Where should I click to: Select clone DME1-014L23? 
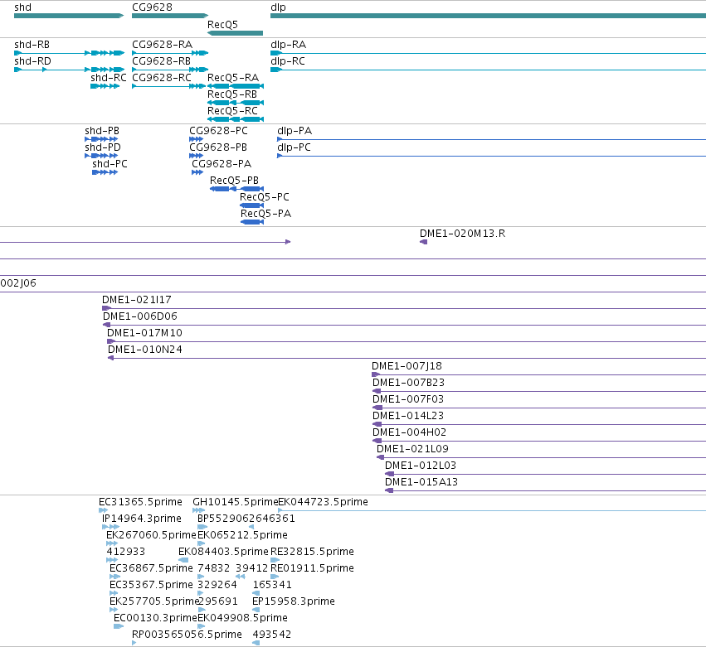tap(539, 424)
